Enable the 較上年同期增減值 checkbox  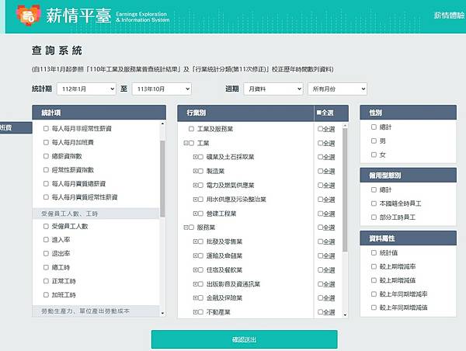(x=374, y=308)
